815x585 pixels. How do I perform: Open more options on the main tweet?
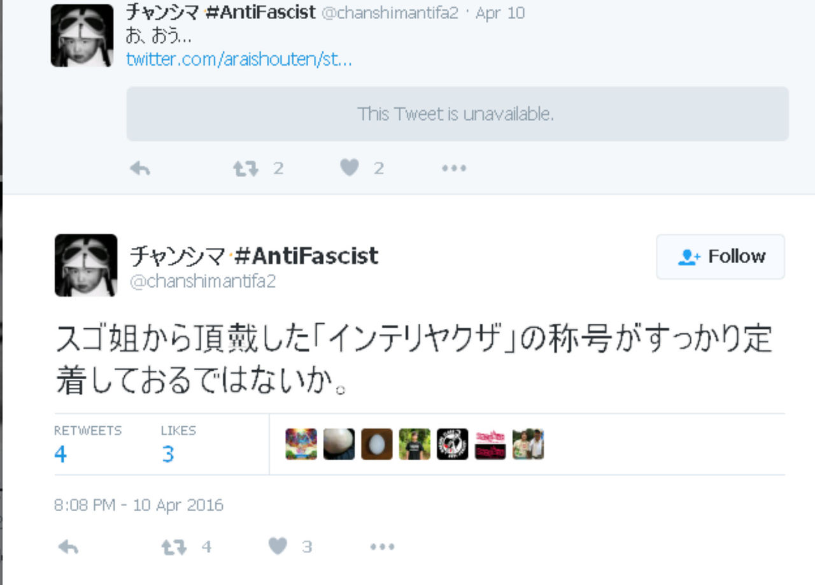point(383,547)
